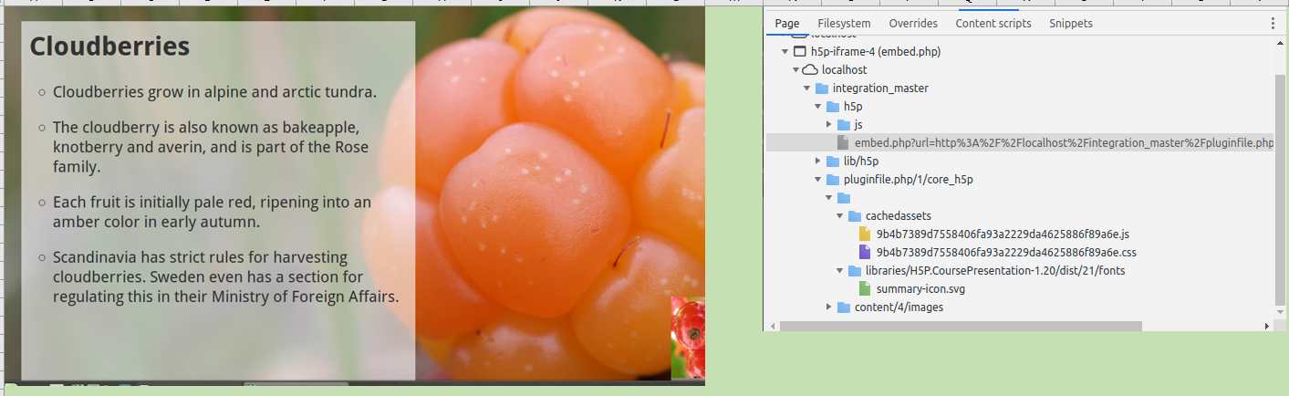1289x396 pixels.
Task: Click the horizontal scrollbar left arrow
Action: click(x=773, y=326)
